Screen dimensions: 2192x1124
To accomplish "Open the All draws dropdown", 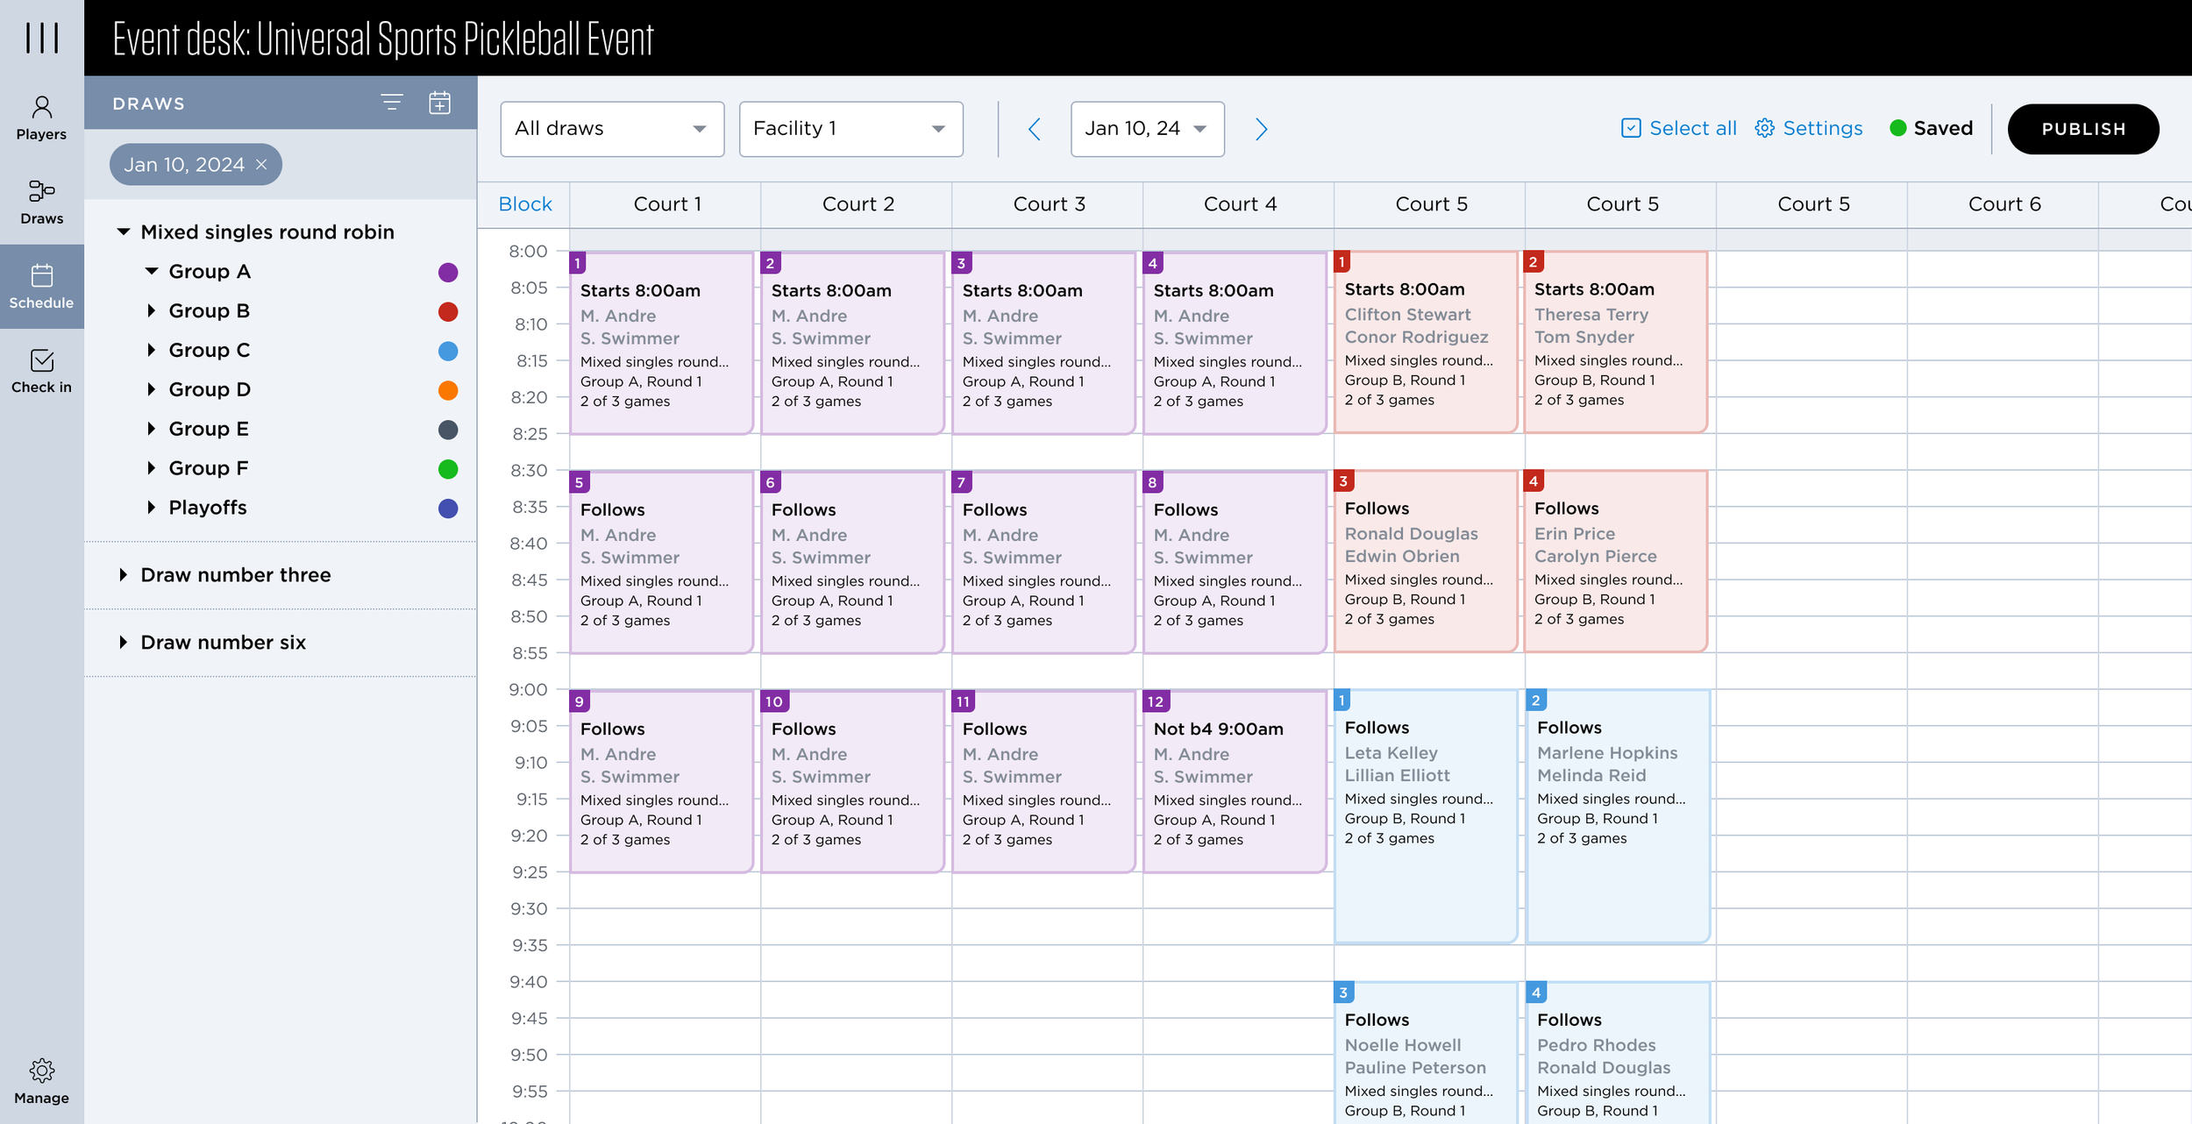I will point(611,129).
